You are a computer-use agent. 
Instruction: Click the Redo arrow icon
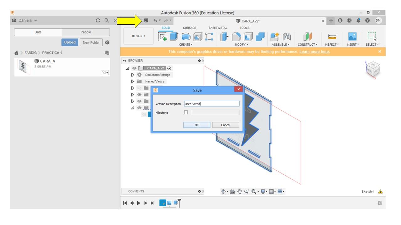point(166,21)
